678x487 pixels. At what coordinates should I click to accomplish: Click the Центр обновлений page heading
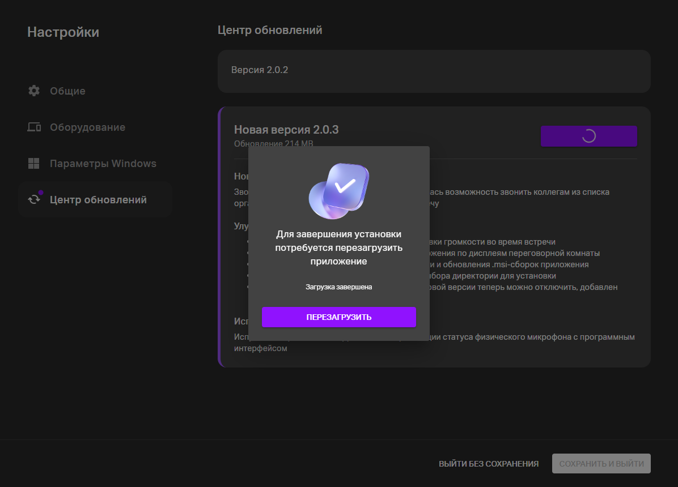coord(270,30)
